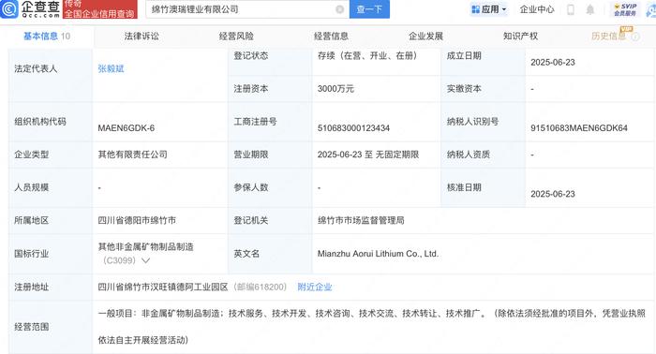
Task: Select industry text 其他非金属矿物制品制造
Action: point(145,247)
